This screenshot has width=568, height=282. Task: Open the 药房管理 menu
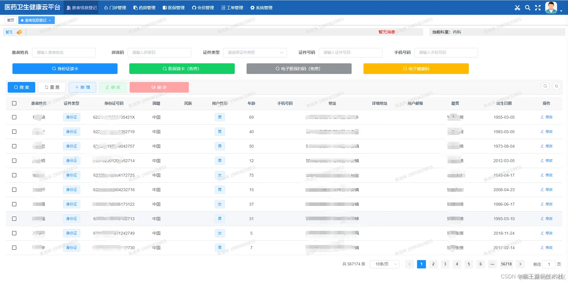coord(144,8)
